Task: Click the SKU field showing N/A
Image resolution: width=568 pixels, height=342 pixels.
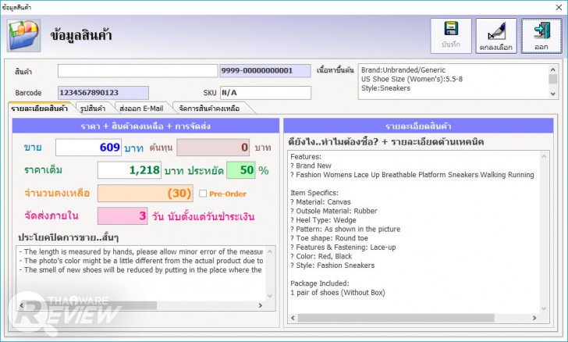Action: pyautogui.click(x=265, y=92)
